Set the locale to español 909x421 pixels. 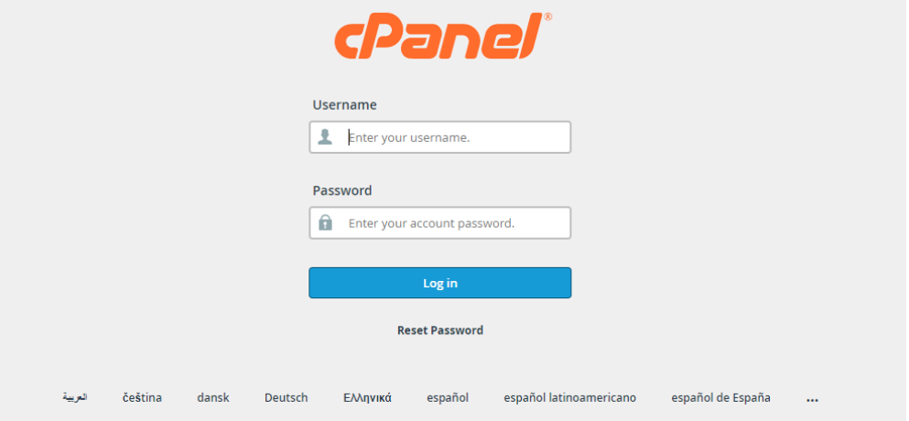click(448, 398)
